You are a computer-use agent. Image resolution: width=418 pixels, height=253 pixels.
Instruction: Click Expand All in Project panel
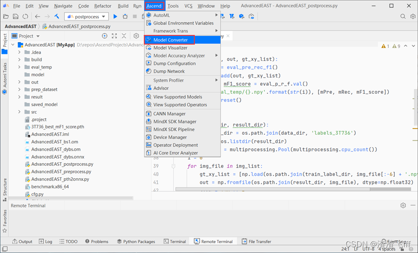point(115,36)
